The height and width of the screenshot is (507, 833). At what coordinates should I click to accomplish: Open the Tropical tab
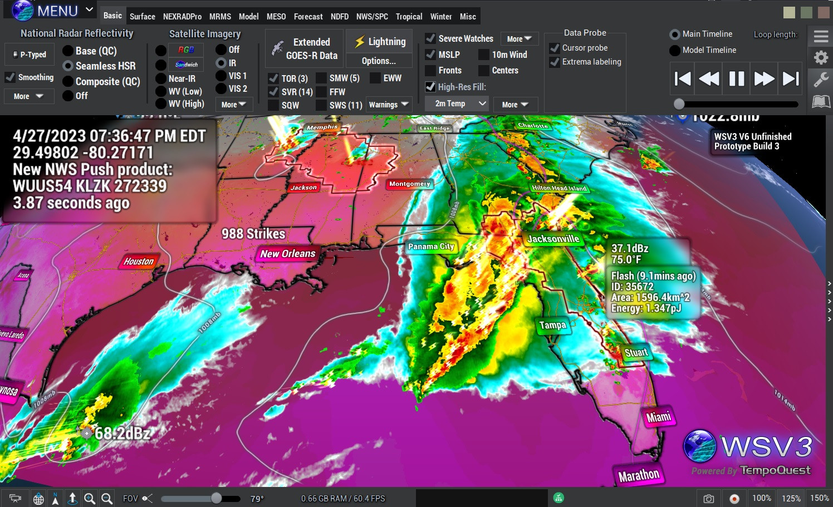pos(409,17)
